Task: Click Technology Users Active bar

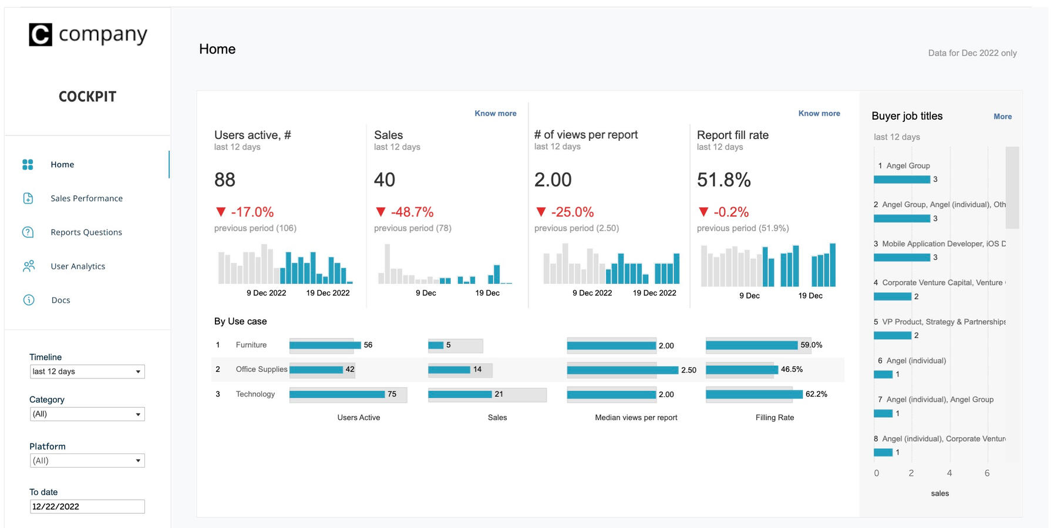Action: pyautogui.click(x=337, y=394)
